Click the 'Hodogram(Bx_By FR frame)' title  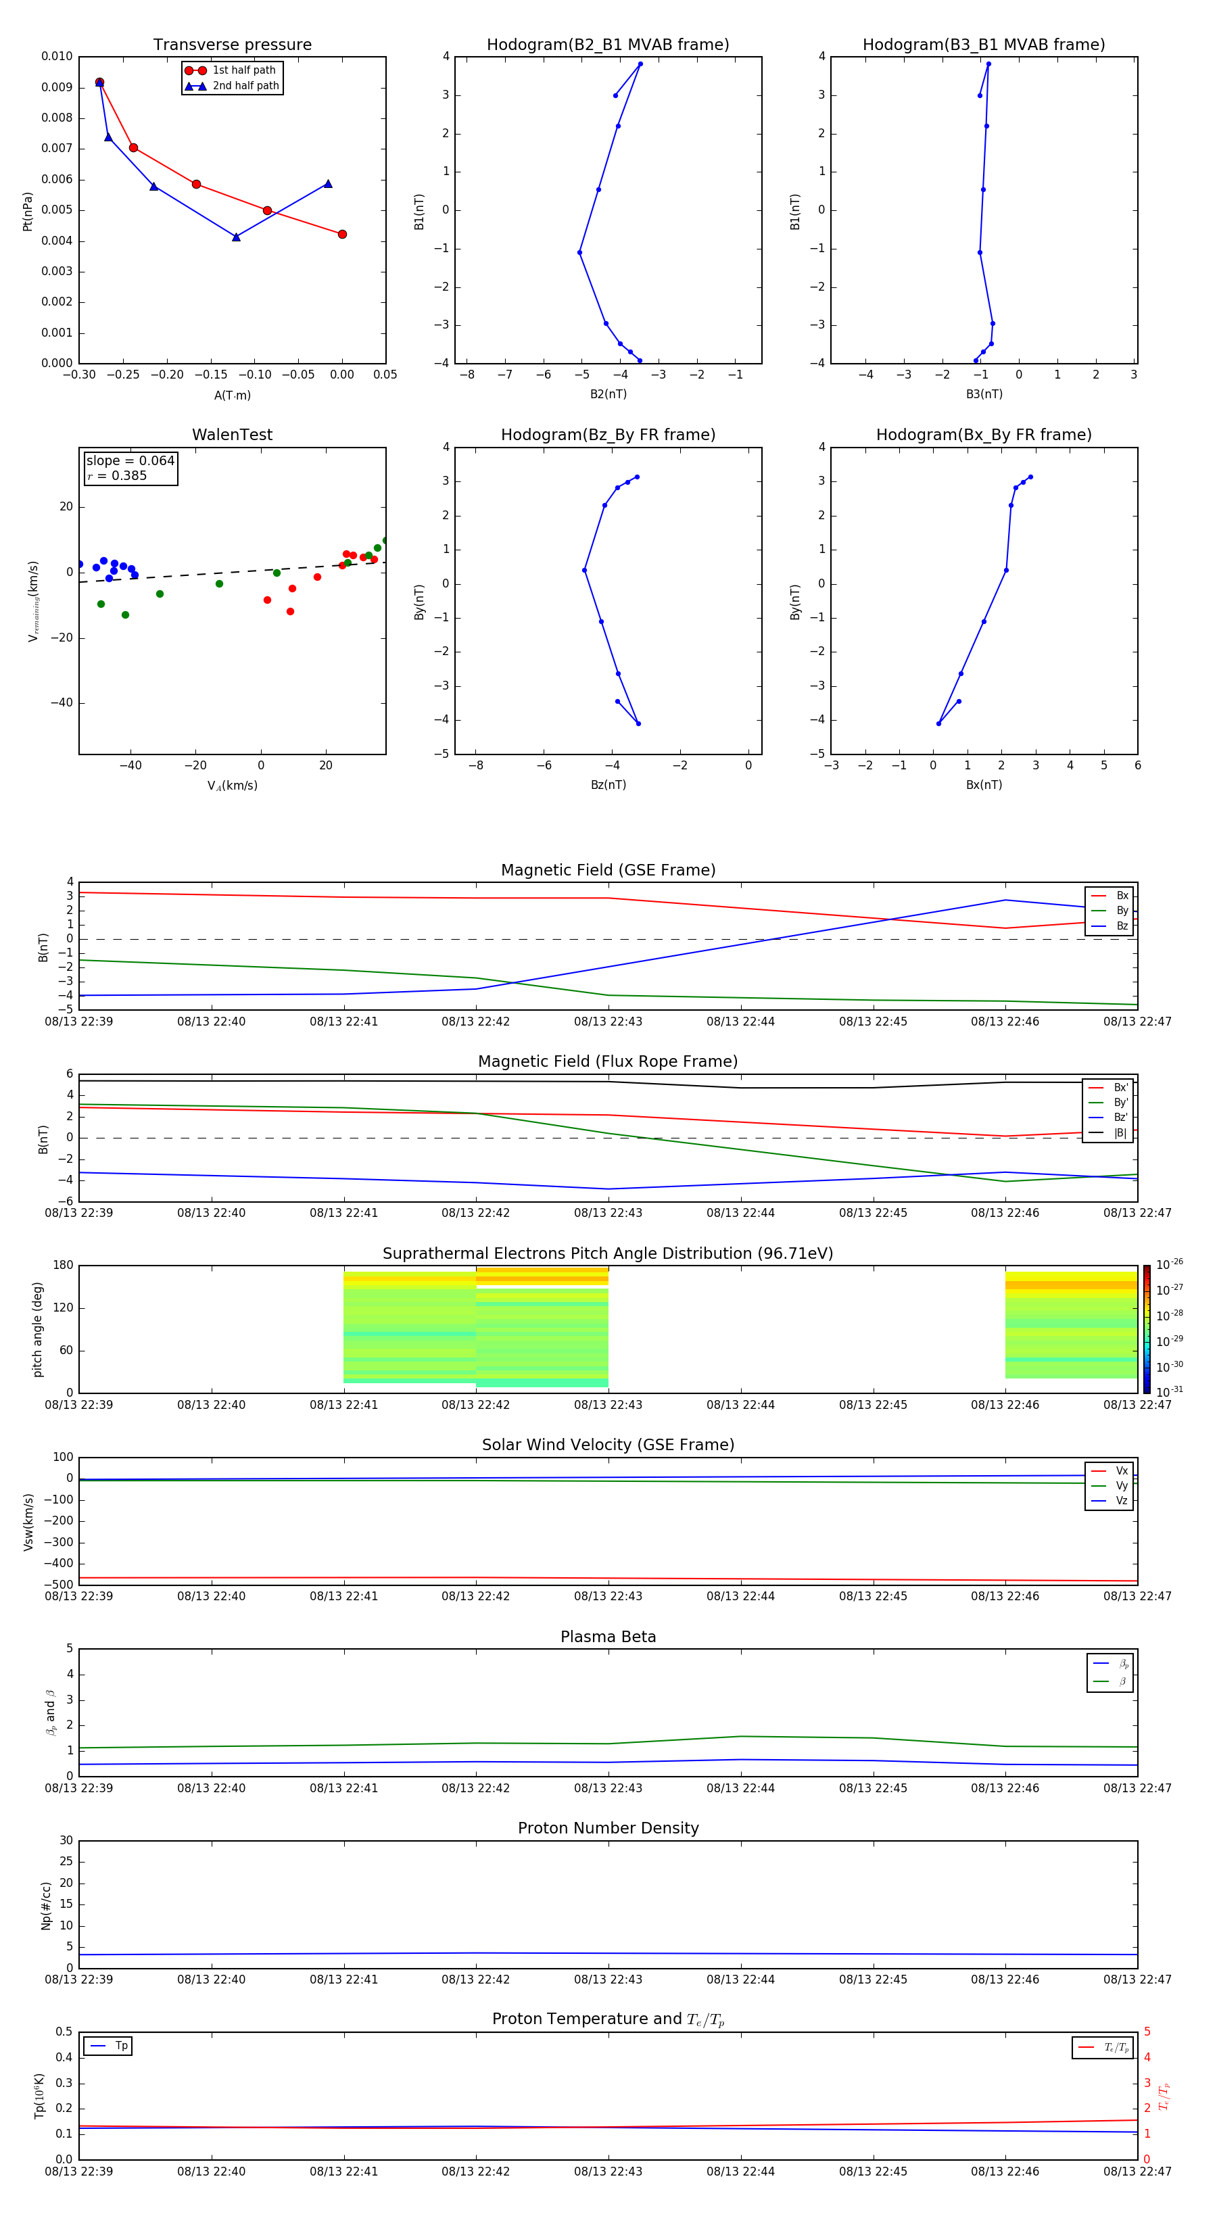(984, 435)
